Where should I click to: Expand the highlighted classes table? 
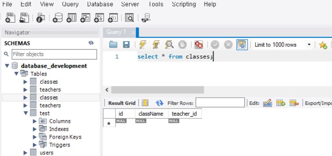(x=25, y=98)
